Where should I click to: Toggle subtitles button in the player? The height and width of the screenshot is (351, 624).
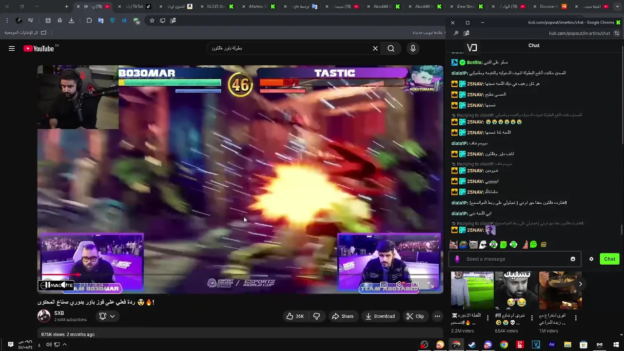point(384,285)
